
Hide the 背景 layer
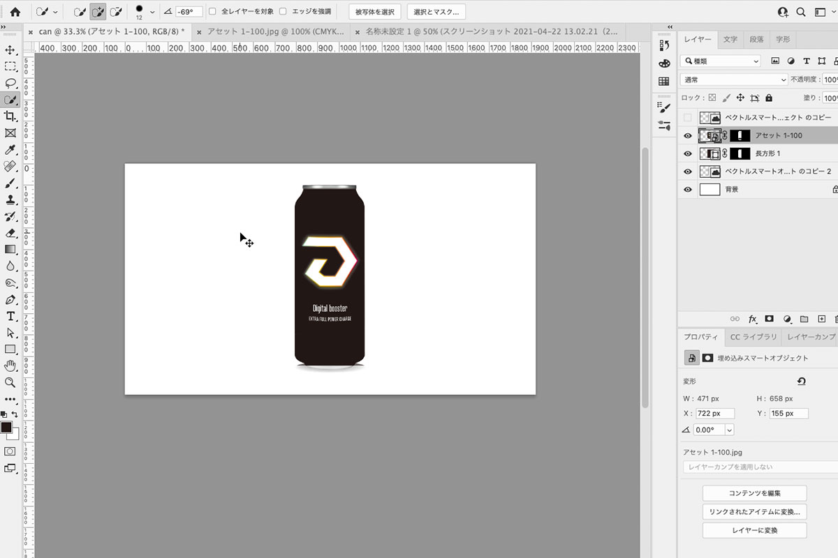[688, 190]
